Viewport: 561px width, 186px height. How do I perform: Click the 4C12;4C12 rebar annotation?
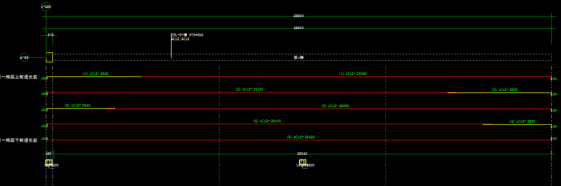point(180,39)
